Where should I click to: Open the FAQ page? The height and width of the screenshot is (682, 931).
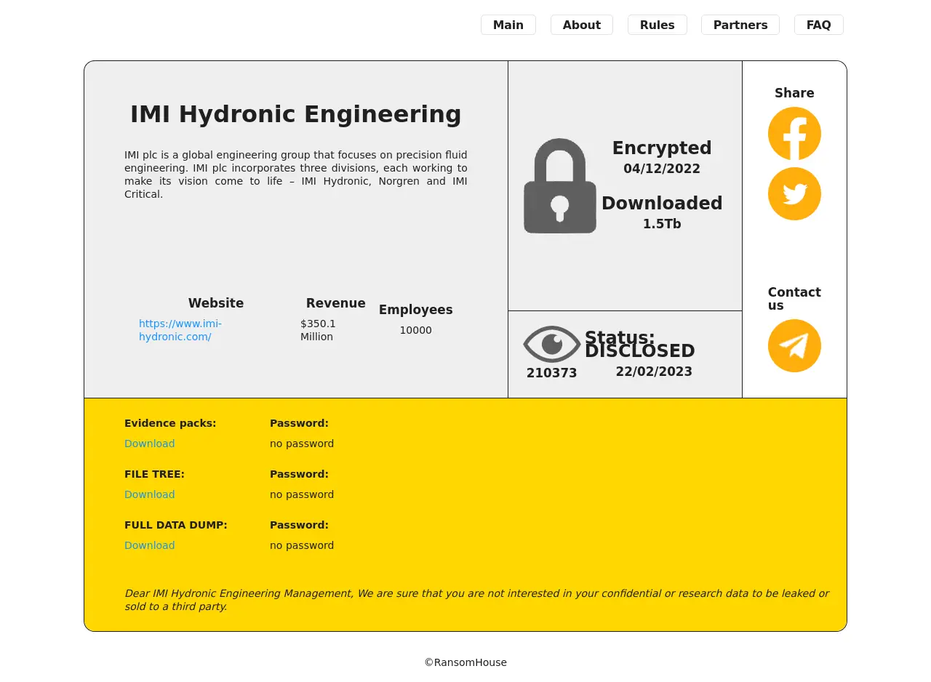[x=818, y=25]
